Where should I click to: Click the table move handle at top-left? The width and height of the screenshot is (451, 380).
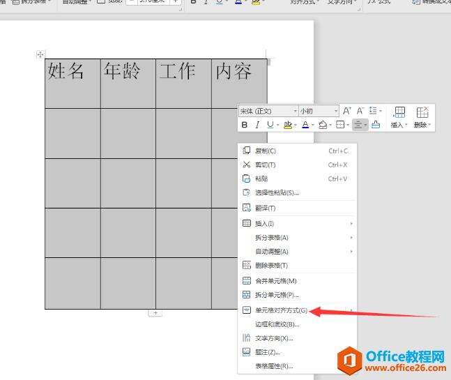tap(40, 54)
